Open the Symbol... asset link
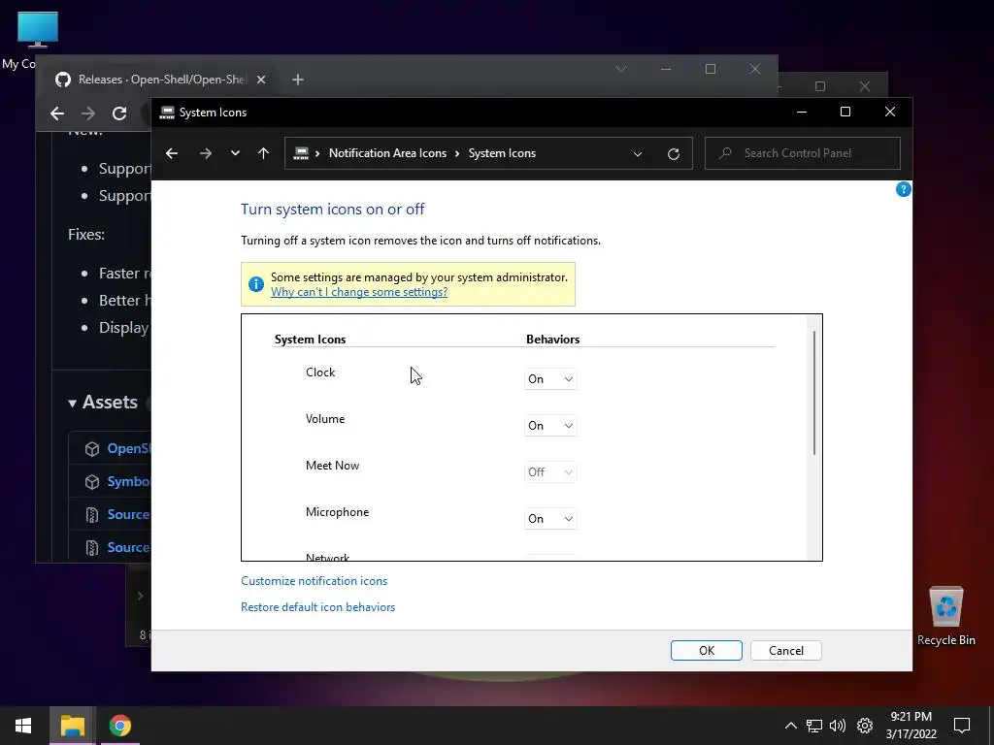This screenshot has width=994, height=745. point(129,481)
